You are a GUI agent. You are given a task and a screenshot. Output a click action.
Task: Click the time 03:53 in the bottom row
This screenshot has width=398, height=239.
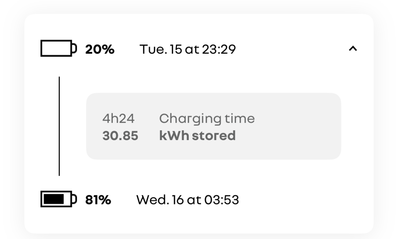click(x=222, y=200)
